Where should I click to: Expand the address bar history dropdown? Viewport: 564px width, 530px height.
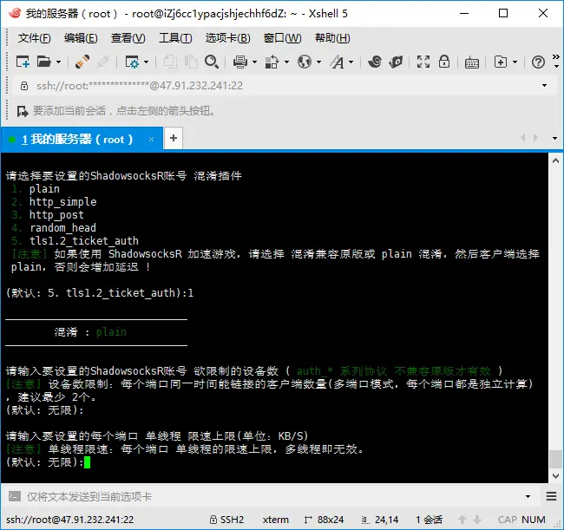(x=545, y=86)
